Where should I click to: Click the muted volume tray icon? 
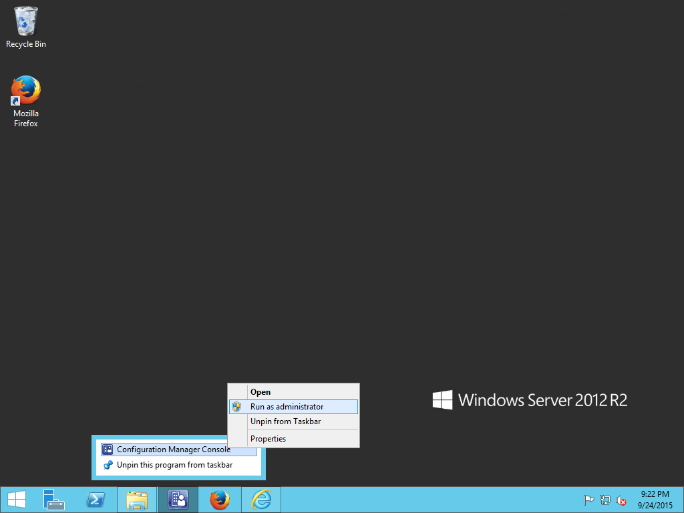[621, 500]
